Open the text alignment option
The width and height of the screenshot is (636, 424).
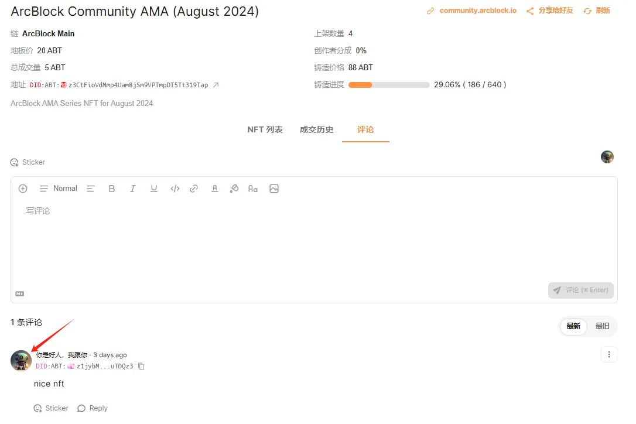click(x=90, y=189)
